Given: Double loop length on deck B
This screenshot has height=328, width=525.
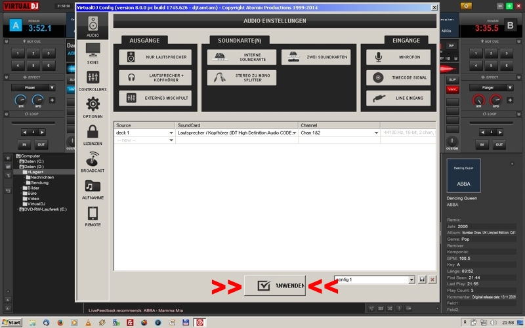Looking at the screenshot, I should (500, 133).
